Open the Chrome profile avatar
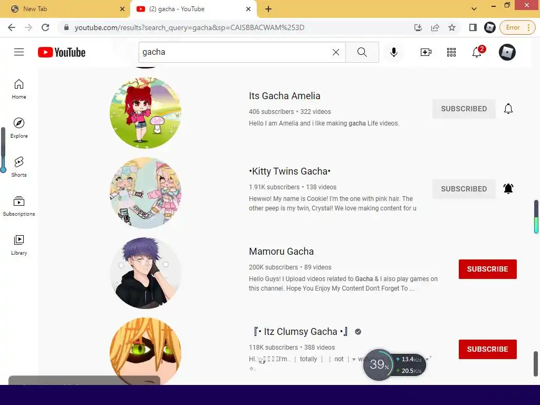This screenshot has height=405, width=540. (x=490, y=27)
